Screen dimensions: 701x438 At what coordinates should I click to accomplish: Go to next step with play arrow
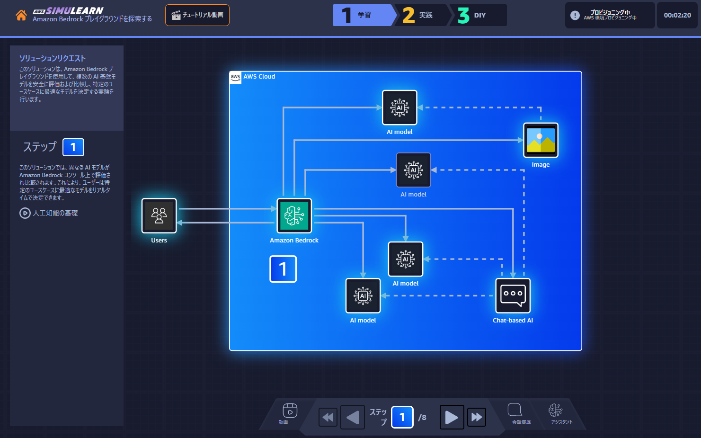[x=452, y=417]
